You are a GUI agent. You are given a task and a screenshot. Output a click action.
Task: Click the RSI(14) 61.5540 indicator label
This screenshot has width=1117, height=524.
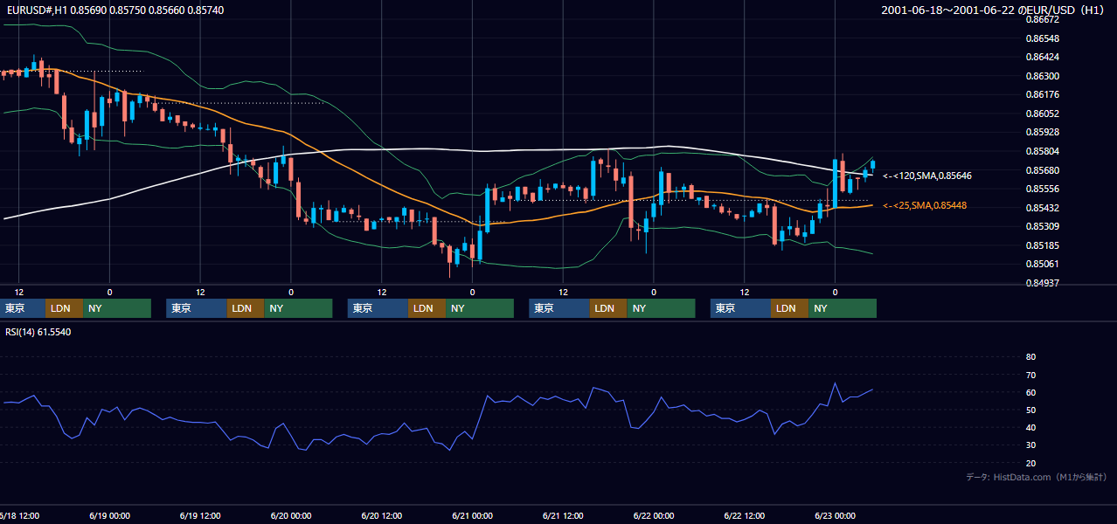(38, 332)
